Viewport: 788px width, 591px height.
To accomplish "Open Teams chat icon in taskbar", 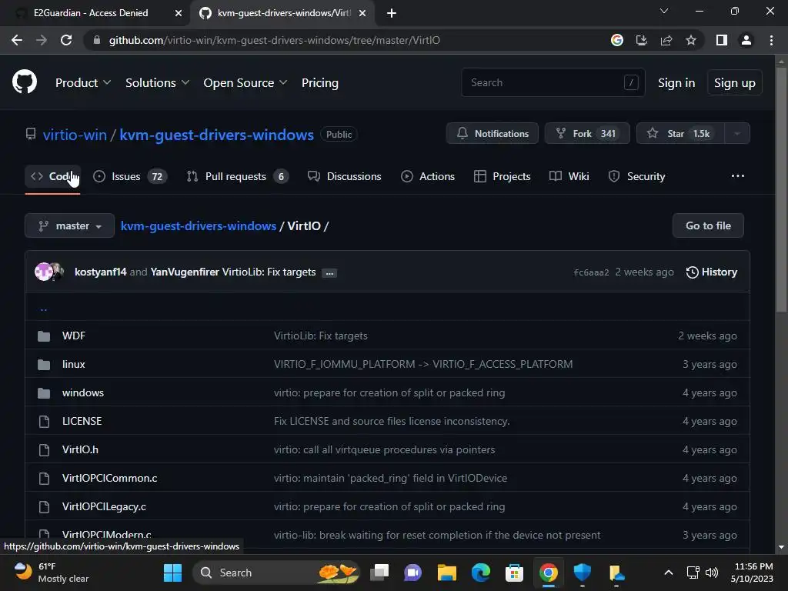I will click(x=412, y=573).
